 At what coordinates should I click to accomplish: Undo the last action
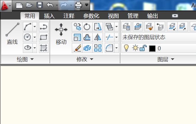tap(50, 5)
